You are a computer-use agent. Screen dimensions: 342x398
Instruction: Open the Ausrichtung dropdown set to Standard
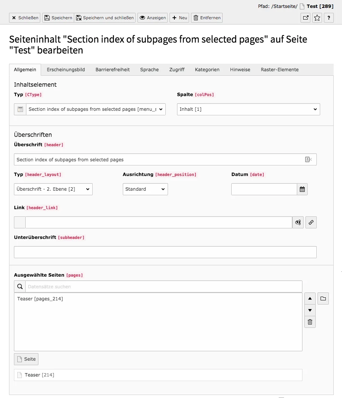point(145,189)
